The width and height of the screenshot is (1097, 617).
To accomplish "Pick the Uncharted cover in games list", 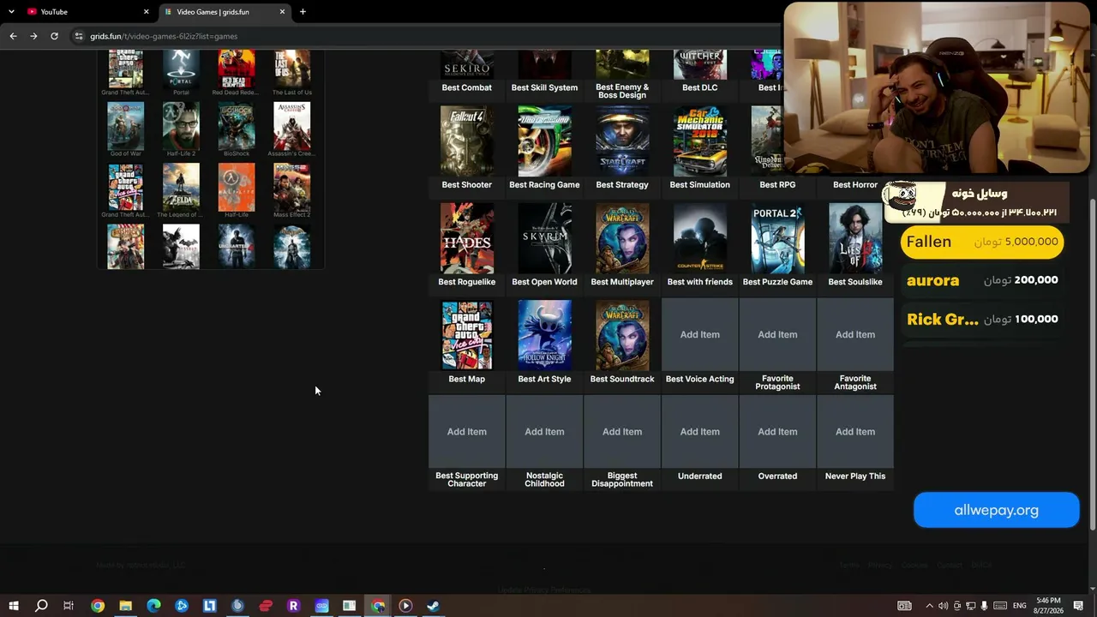I will (x=237, y=246).
